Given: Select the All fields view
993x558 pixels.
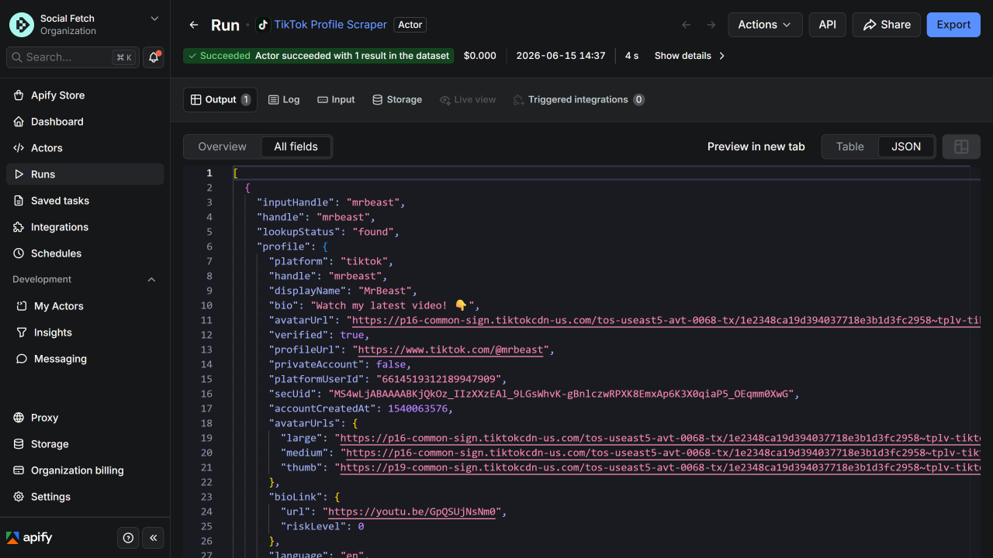Looking at the screenshot, I should pyautogui.click(x=296, y=146).
